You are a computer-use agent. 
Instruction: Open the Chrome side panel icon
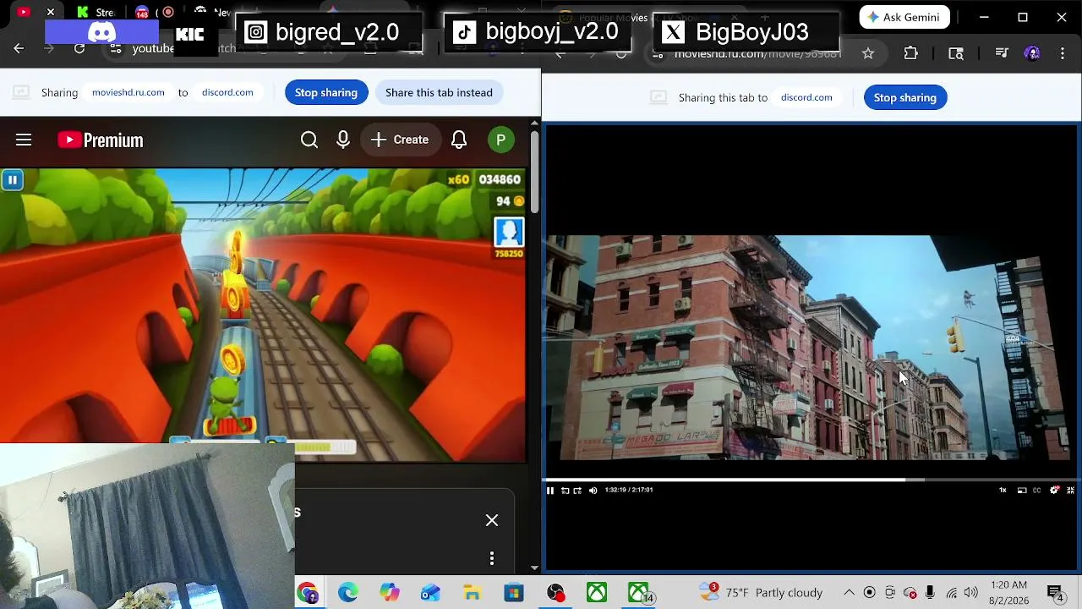[956, 53]
